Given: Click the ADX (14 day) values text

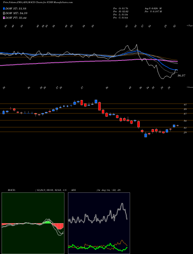Looking at the screenshot, I should coord(108,190).
